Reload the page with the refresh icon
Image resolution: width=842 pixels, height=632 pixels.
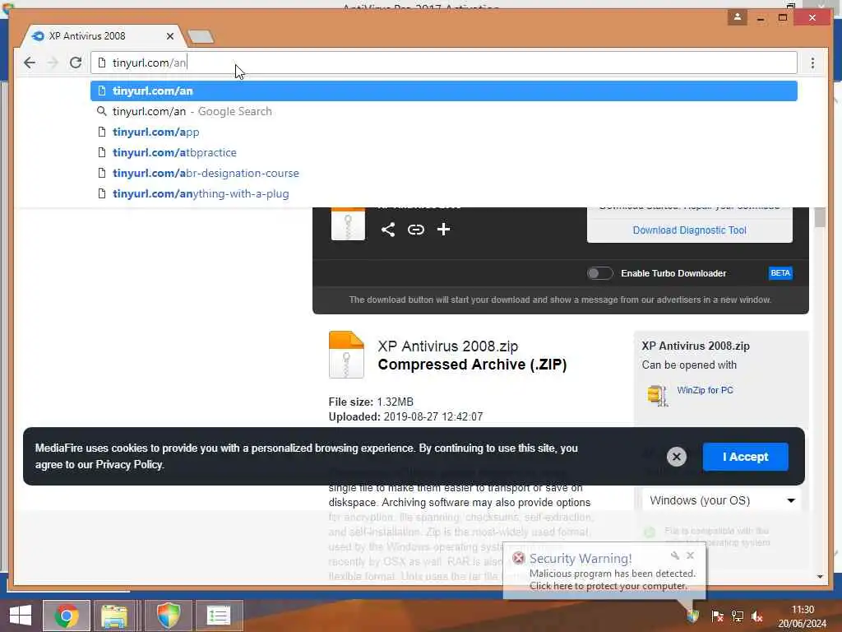click(x=76, y=63)
